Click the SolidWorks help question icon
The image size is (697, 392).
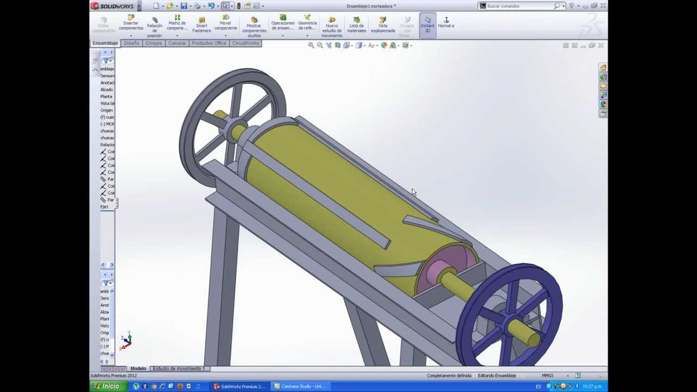click(x=571, y=6)
